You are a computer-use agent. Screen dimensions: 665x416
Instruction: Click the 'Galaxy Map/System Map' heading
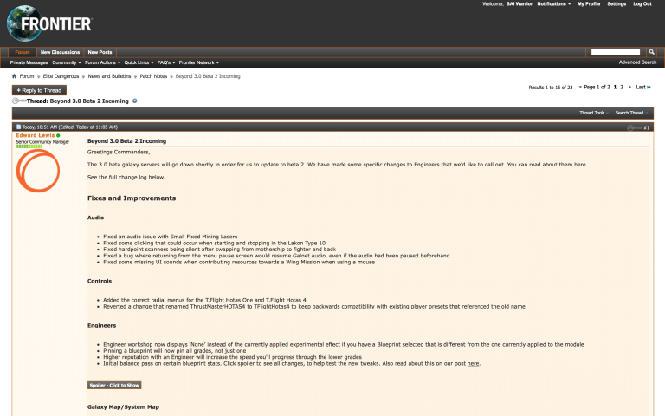124,407
